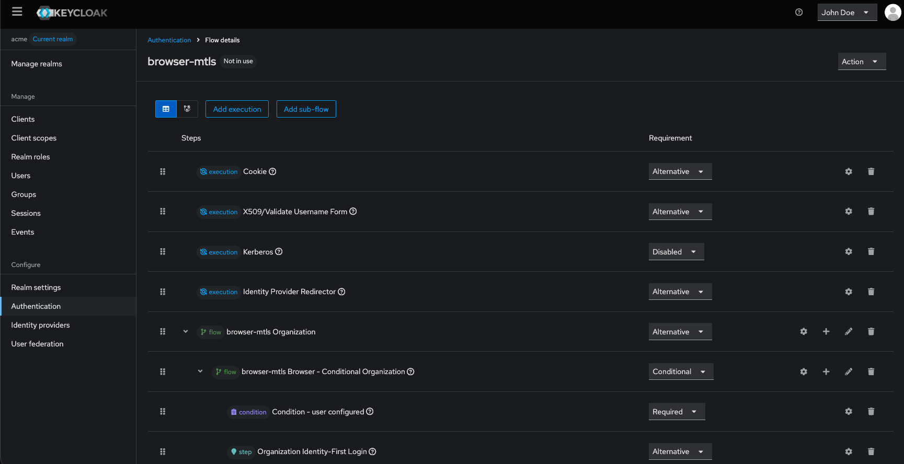Screen dimensions: 904x464
Task: Show help for X509/Validate Username Form
Action: coord(353,211)
